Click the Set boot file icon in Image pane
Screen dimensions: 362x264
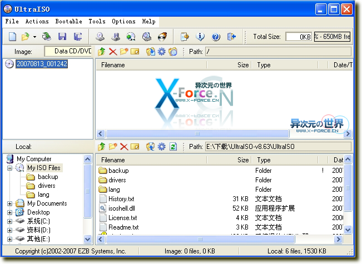(173, 51)
